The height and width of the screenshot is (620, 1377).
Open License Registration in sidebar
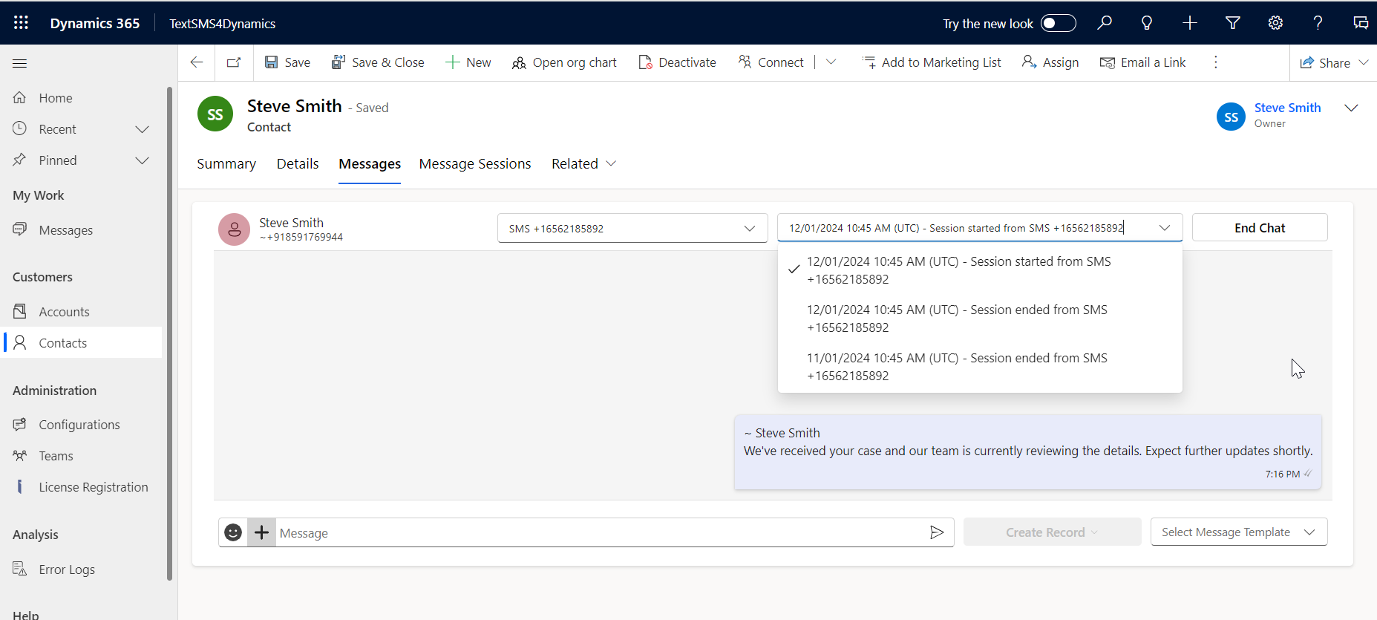pos(82,487)
